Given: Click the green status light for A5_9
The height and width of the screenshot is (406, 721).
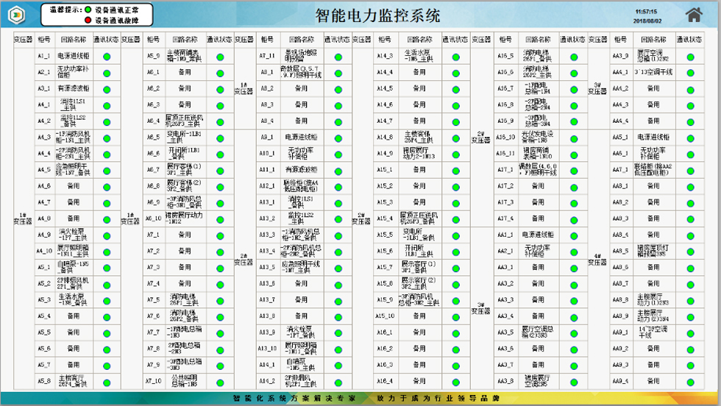Looking at the screenshot, I should (x=220, y=56).
